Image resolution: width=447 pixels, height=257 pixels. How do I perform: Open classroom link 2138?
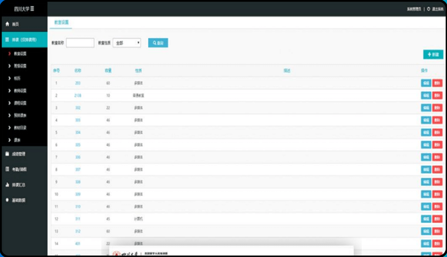coord(78,95)
